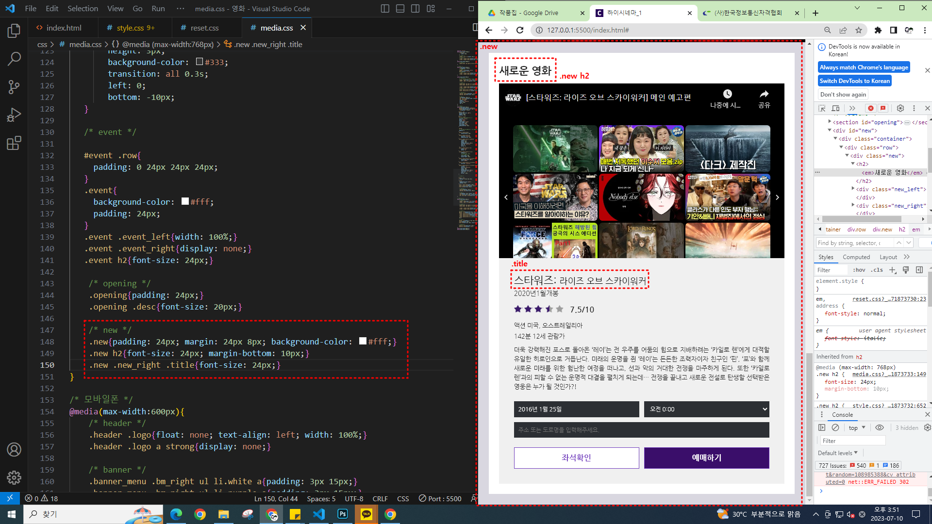Screen dimensions: 932x524
Task: Click the 예매하기 button
Action: coord(706,458)
